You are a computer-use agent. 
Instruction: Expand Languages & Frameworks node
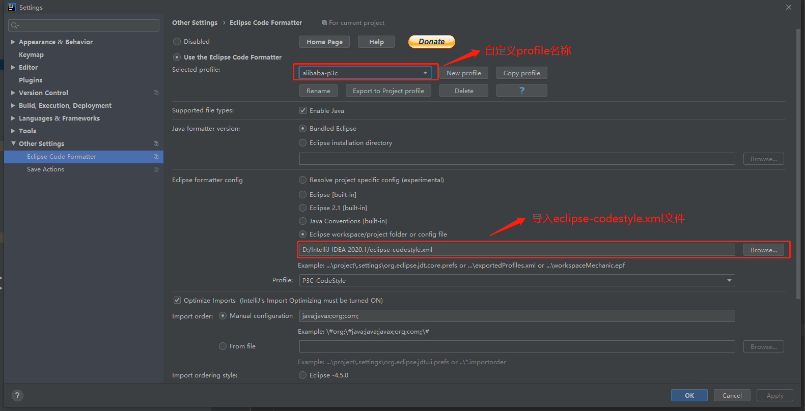pyautogui.click(x=13, y=119)
